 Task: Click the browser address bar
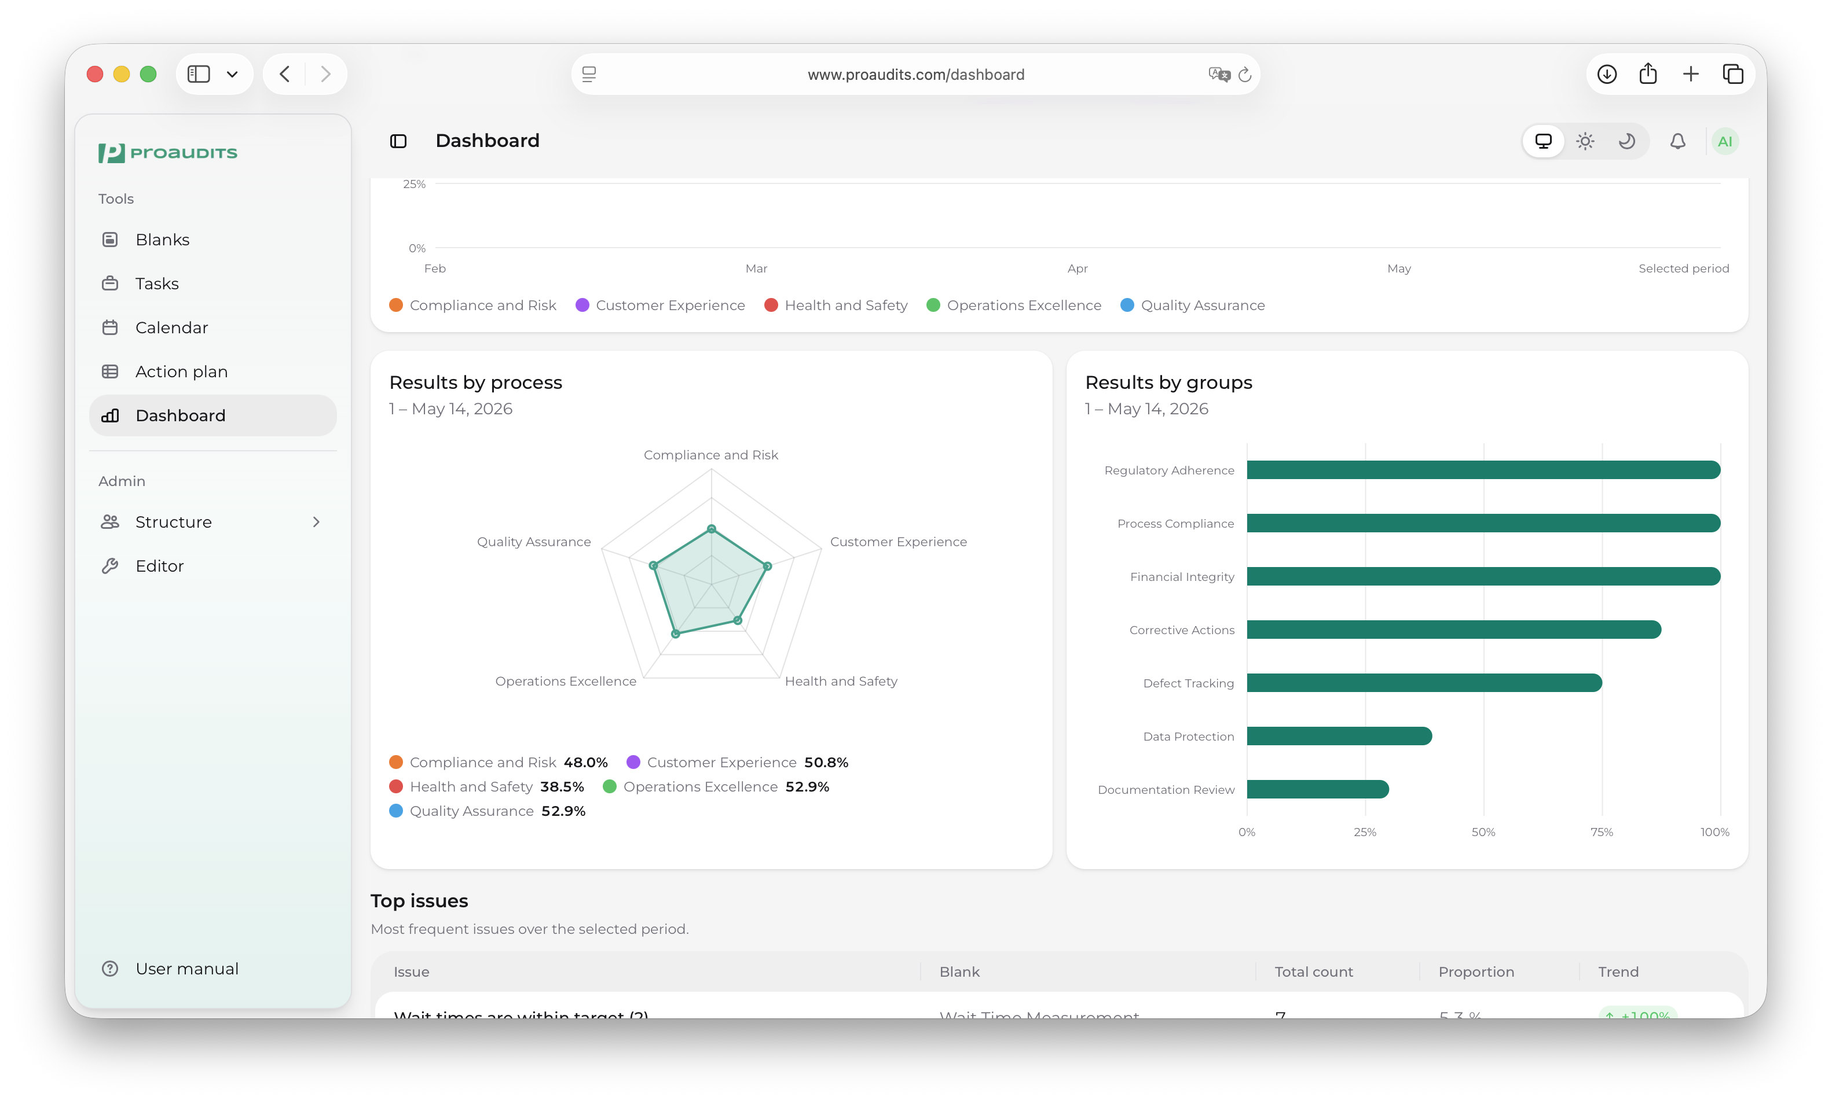coord(915,74)
